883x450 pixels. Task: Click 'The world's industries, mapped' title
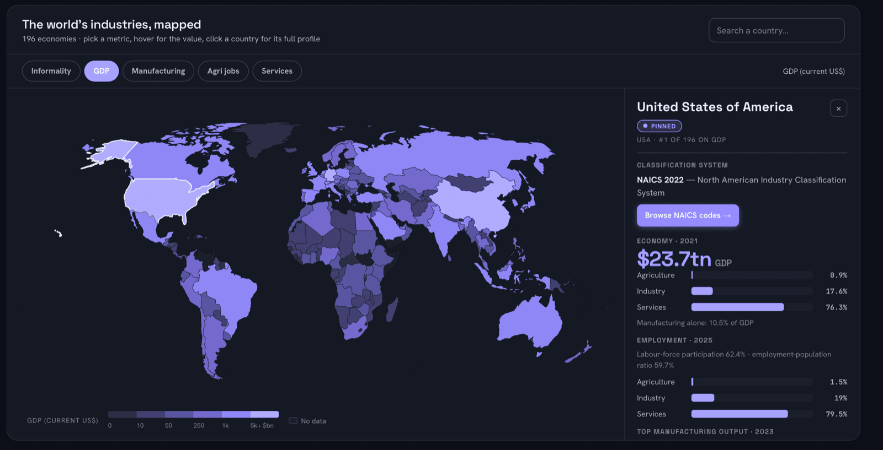111,24
